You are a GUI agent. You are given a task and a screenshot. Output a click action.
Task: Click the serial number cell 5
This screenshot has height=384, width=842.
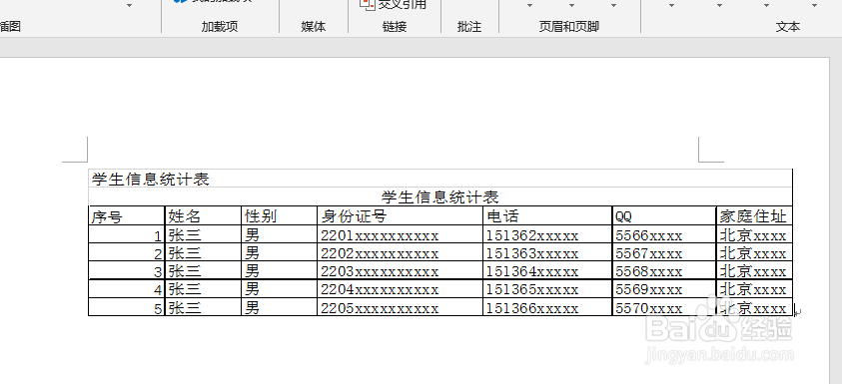(x=126, y=307)
